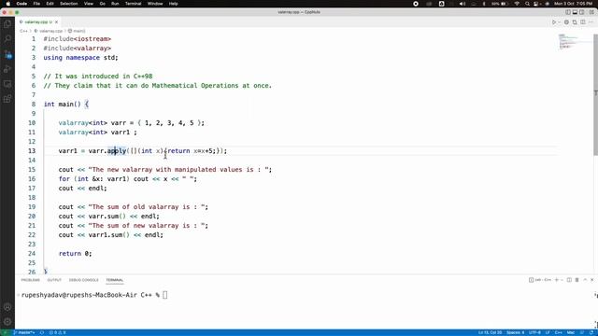This screenshot has height=336, width=598.
Task: Select the valarray.cpp editor tab
Action: pyautogui.click(x=38, y=22)
